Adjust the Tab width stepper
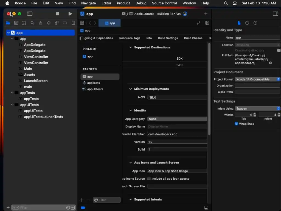This screenshot has height=211, width=281. [255, 115]
